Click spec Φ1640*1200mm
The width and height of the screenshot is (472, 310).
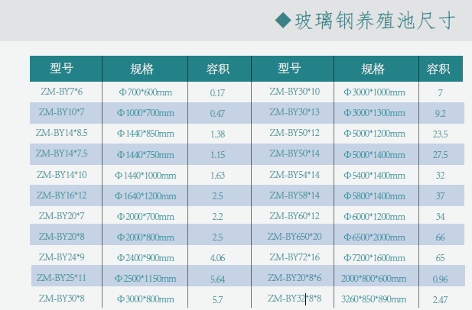[x=145, y=196]
